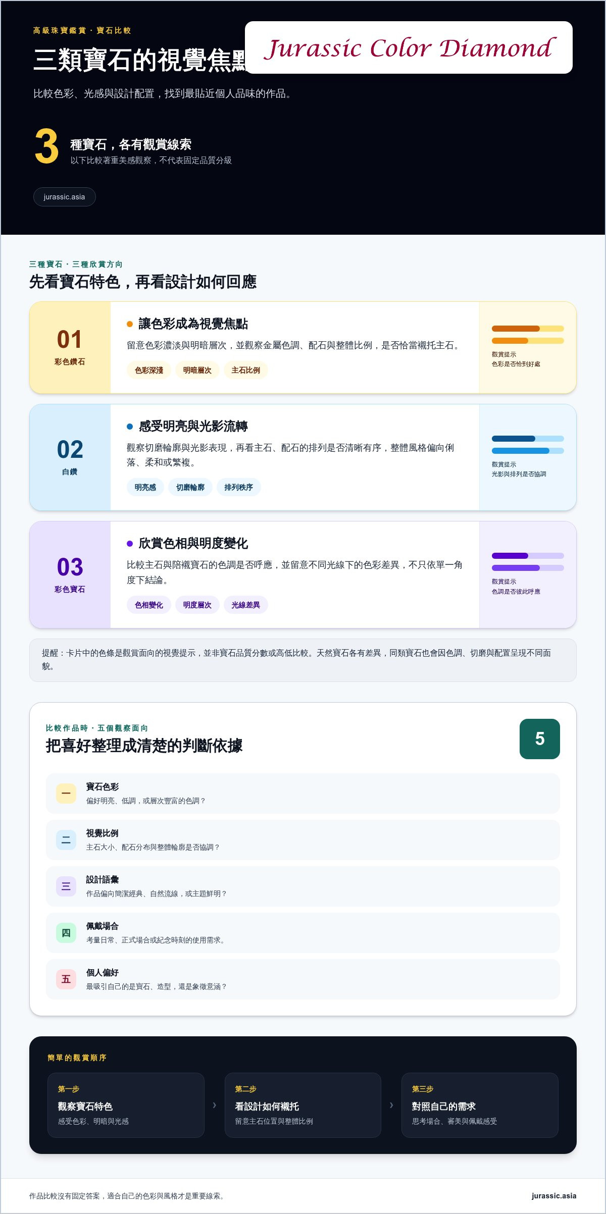Choose the 明度層次 tag

point(197,605)
